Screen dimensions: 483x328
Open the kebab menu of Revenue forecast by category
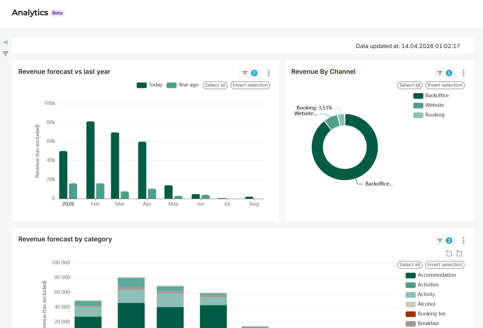pyautogui.click(x=464, y=240)
